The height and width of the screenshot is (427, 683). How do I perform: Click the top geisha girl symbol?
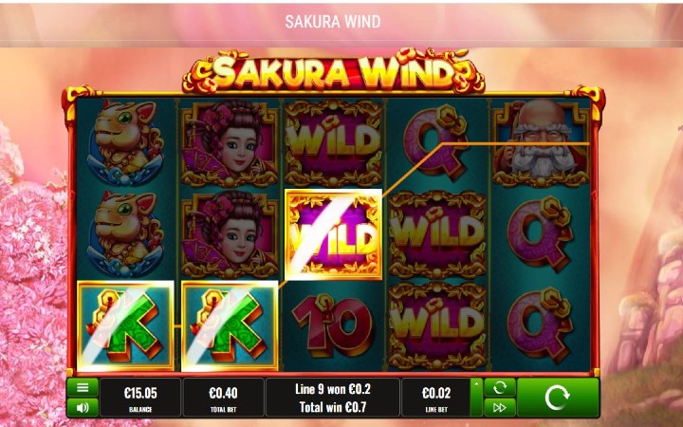coord(230,143)
